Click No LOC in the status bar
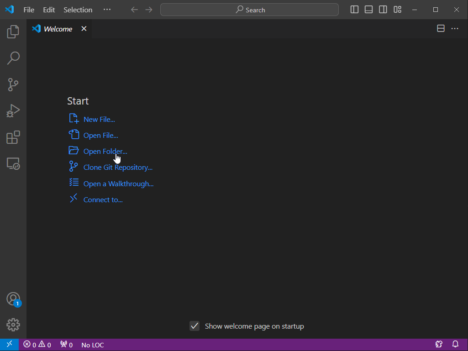Viewport: 468px width, 351px height. pyautogui.click(x=93, y=345)
